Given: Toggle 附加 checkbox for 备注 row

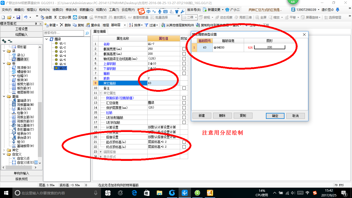Looking at the screenshot, I should click(x=184, y=88).
